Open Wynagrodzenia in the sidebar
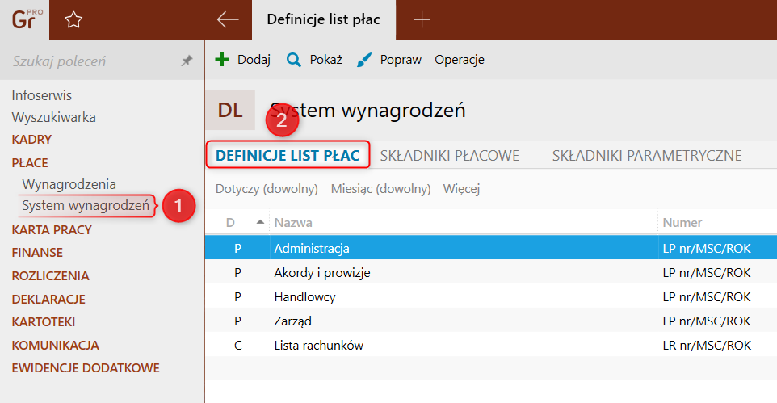This screenshot has width=777, height=403. point(69,184)
